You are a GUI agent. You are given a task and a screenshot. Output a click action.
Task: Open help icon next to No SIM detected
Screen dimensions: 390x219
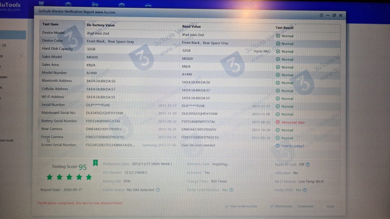click(158, 190)
